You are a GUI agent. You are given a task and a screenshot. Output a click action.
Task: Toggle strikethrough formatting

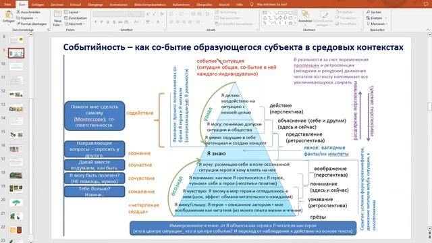(x=120, y=22)
